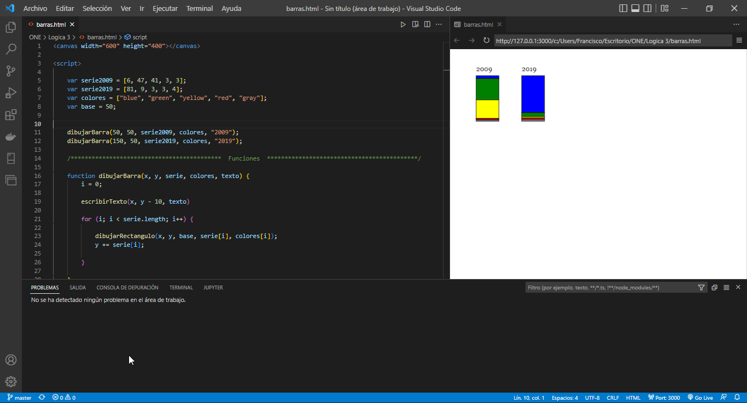
Task: Open preview pane More Actions ellipsis
Action: 736,25
